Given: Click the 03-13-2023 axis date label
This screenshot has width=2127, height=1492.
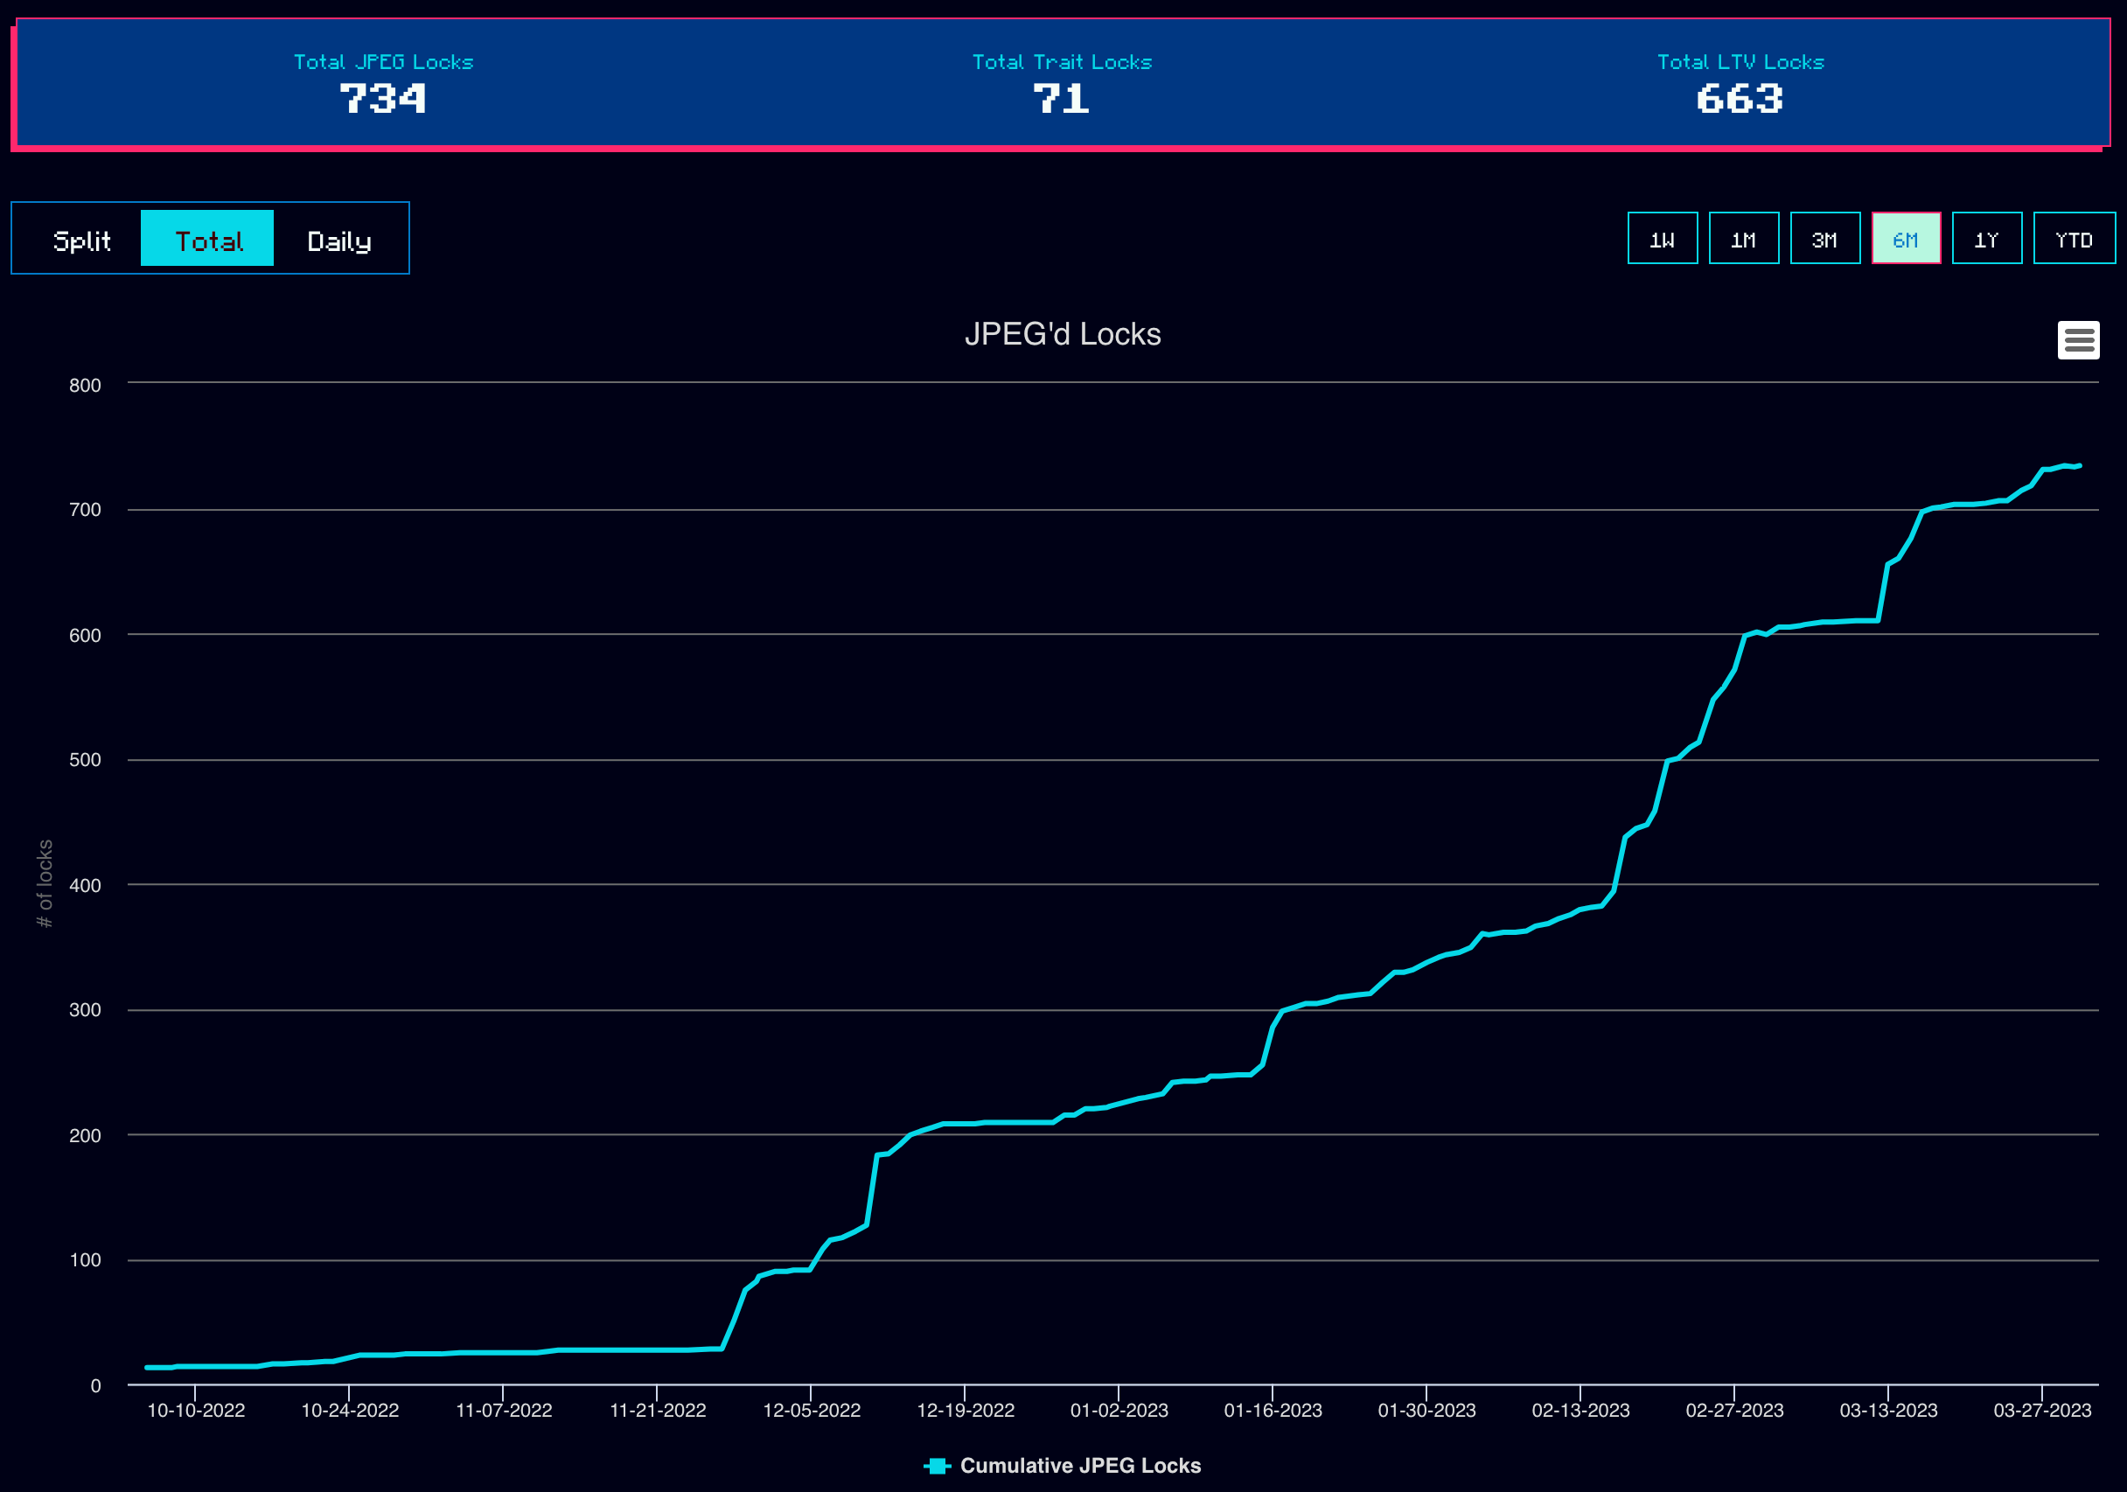Looking at the screenshot, I should coord(1888,1410).
